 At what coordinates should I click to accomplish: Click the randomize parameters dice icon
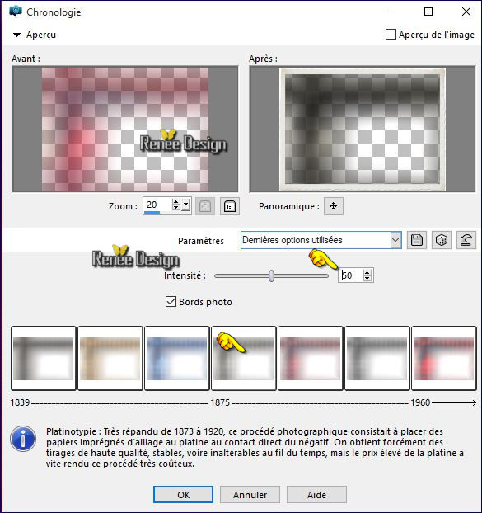(x=442, y=241)
